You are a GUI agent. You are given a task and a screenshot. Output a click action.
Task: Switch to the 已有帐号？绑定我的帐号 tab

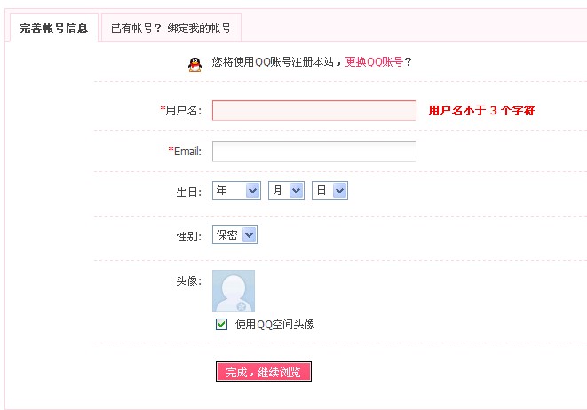click(171, 28)
